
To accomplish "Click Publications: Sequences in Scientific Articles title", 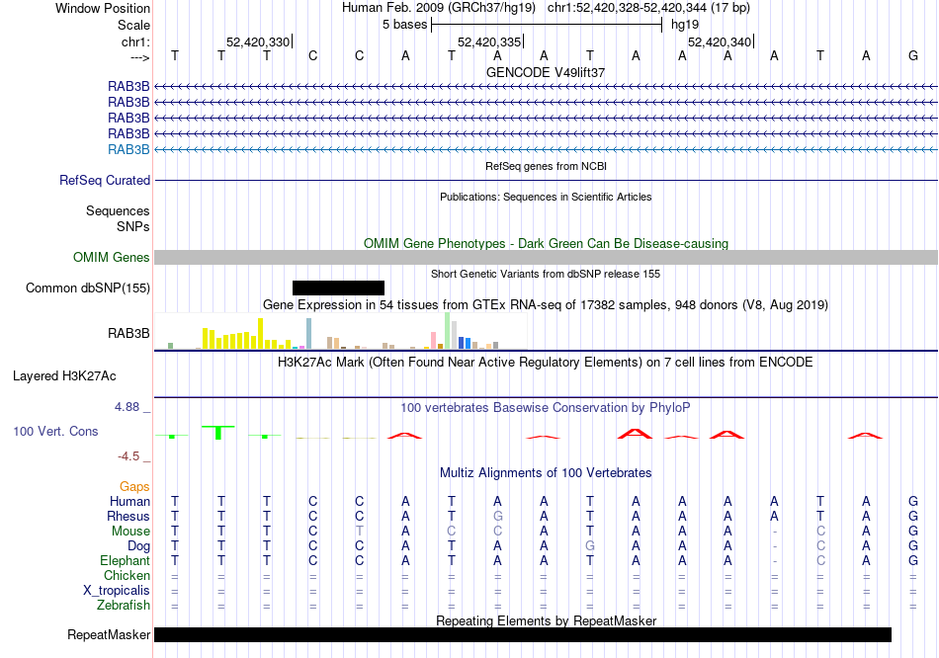I will coord(546,197).
